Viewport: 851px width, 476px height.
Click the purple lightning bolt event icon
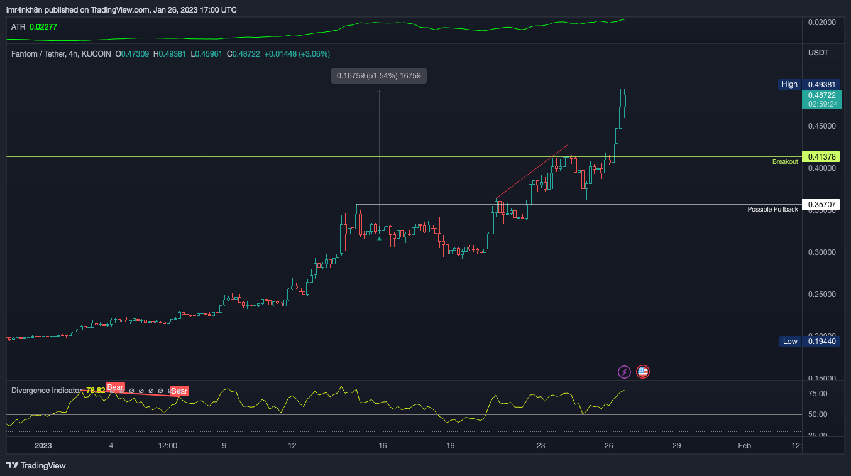624,372
